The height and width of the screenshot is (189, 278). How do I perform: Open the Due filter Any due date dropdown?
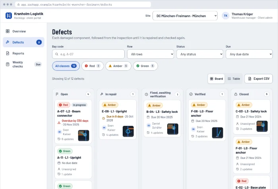coord(249,54)
